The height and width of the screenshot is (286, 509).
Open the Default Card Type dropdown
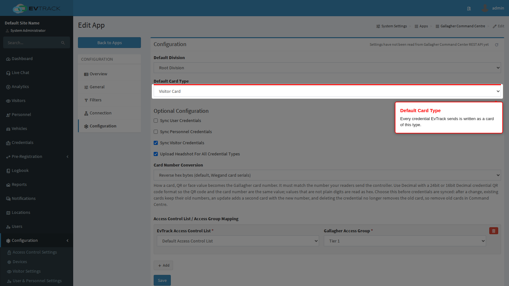coord(327,91)
